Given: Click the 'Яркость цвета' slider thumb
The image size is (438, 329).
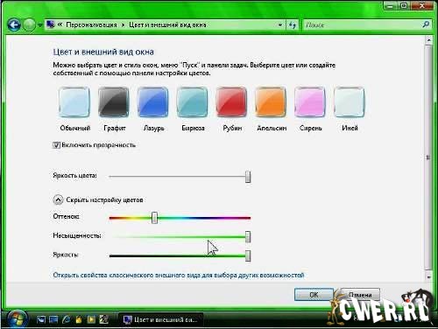Looking at the screenshot, I should 248,177.
